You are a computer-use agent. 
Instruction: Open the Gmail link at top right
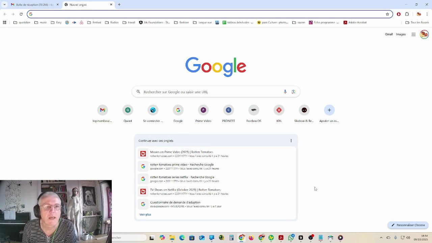coord(389,34)
